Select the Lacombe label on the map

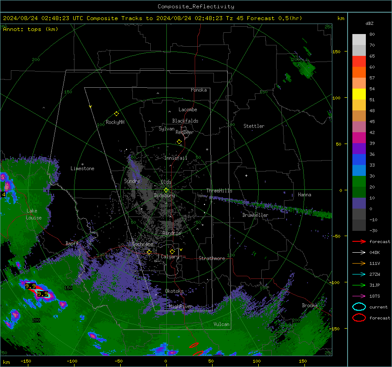coord(188,110)
